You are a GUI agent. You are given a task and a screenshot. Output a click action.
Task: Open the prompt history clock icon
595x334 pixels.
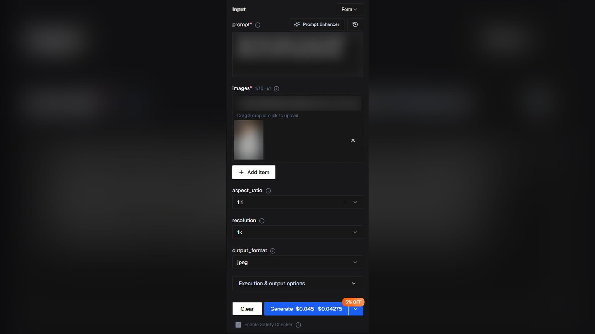pos(355,24)
